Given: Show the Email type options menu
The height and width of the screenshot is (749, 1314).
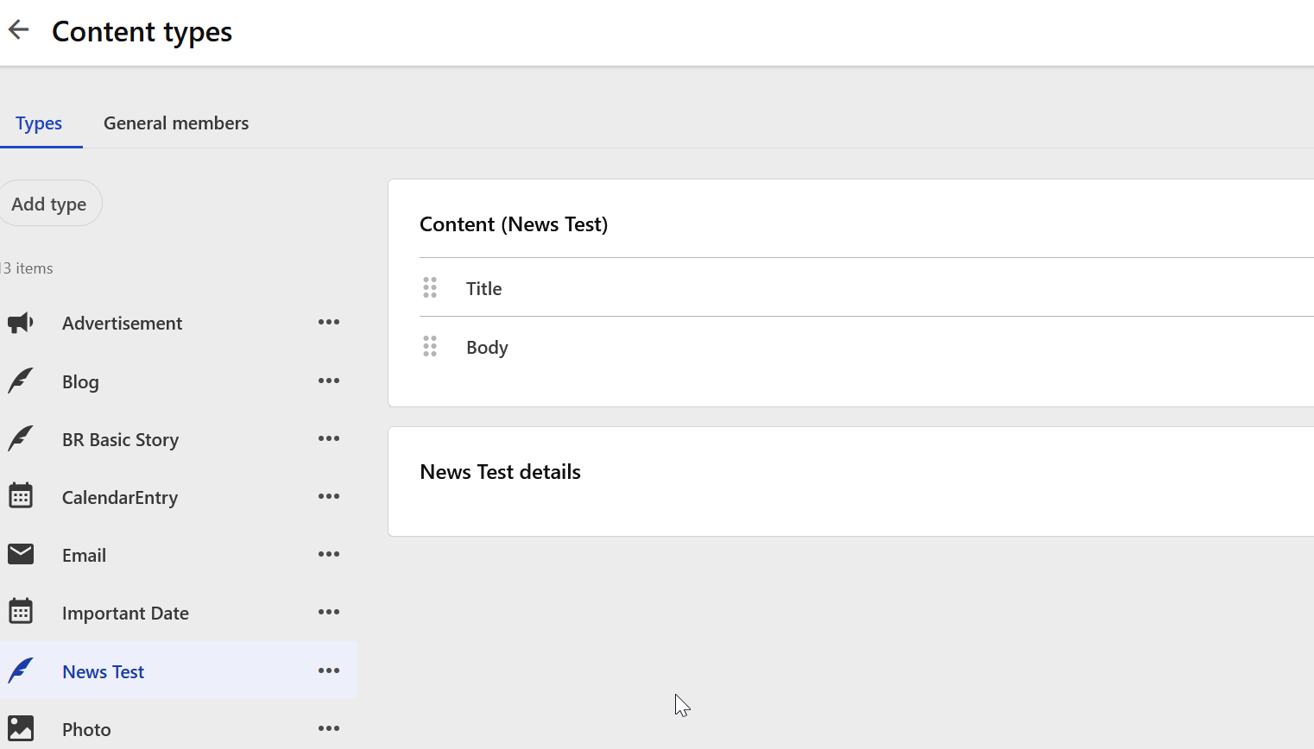Looking at the screenshot, I should point(329,554).
